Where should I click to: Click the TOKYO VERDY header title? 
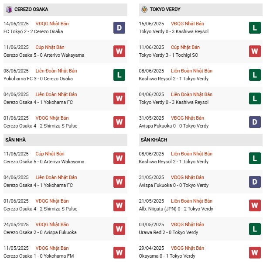pyautogui.click(x=165, y=10)
